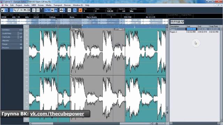Click the Signature 4/4 field

coord(123,11)
